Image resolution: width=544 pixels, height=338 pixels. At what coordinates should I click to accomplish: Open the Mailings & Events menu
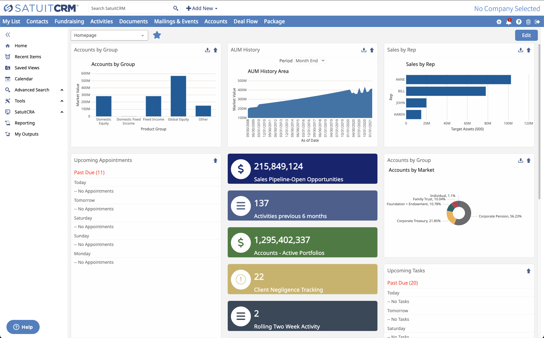click(x=176, y=21)
